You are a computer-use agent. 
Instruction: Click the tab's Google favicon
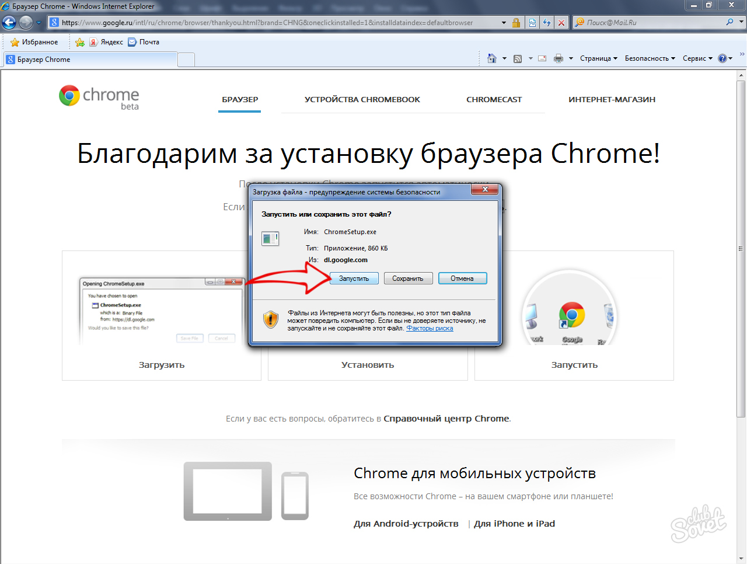click(x=11, y=60)
